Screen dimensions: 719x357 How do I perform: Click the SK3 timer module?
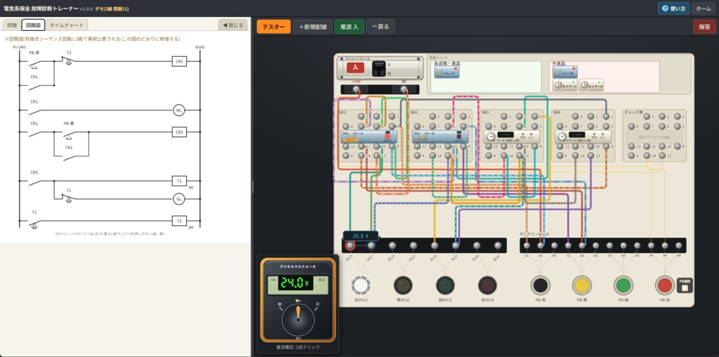tap(512, 136)
